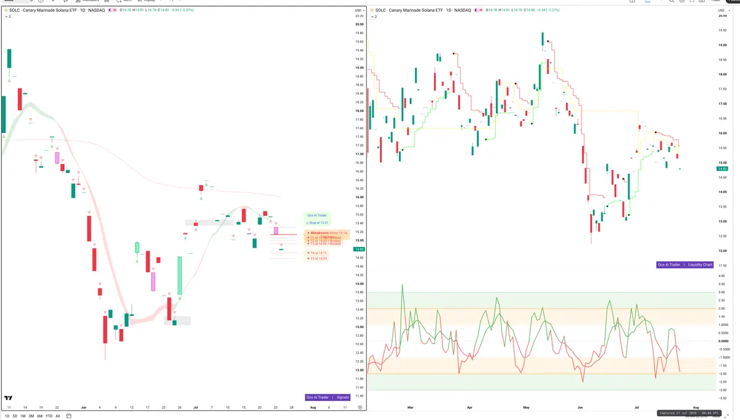Image resolution: width=740 pixels, height=420 pixels.
Task: Click the pink equals icon in right chart legend
Action: click(480, 10)
